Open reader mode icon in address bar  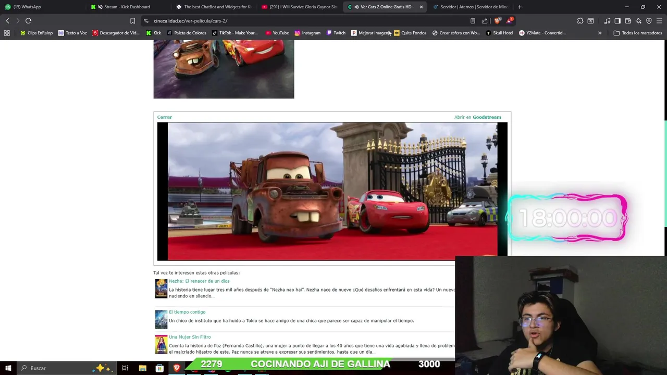(x=473, y=21)
